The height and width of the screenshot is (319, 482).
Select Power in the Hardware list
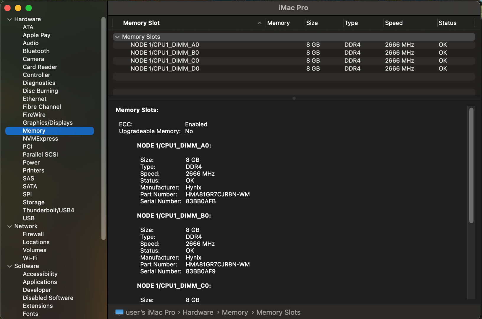(31, 163)
